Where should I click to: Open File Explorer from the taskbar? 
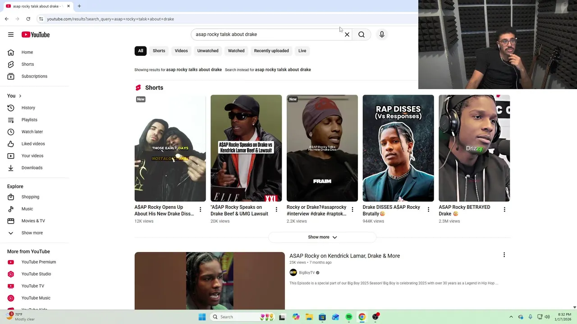point(309,317)
